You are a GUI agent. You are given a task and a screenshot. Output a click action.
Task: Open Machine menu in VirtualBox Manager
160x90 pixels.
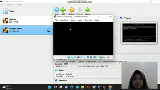(11, 5)
